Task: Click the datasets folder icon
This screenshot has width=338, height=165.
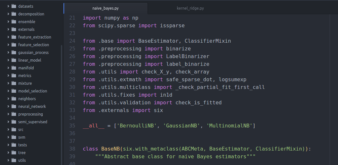Action: coord(14,6)
